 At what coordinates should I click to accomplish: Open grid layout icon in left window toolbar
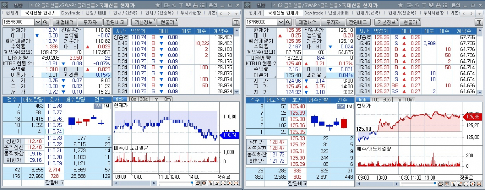pos(236,22)
